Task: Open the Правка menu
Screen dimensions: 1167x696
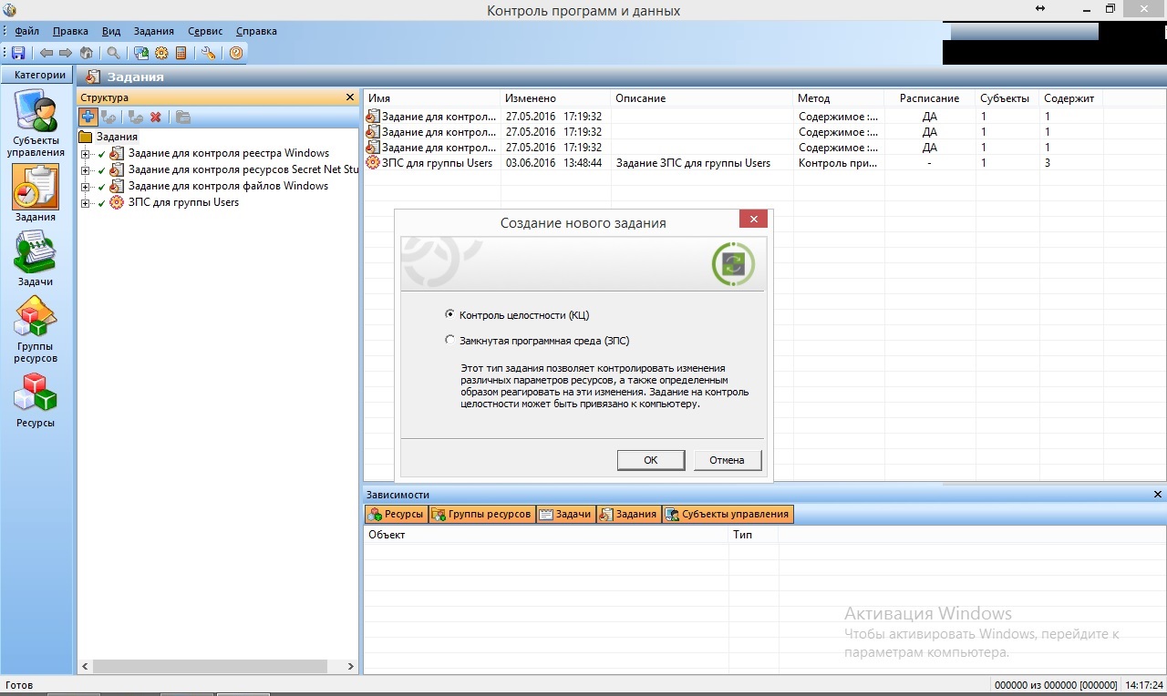Action: pos(70,31)
